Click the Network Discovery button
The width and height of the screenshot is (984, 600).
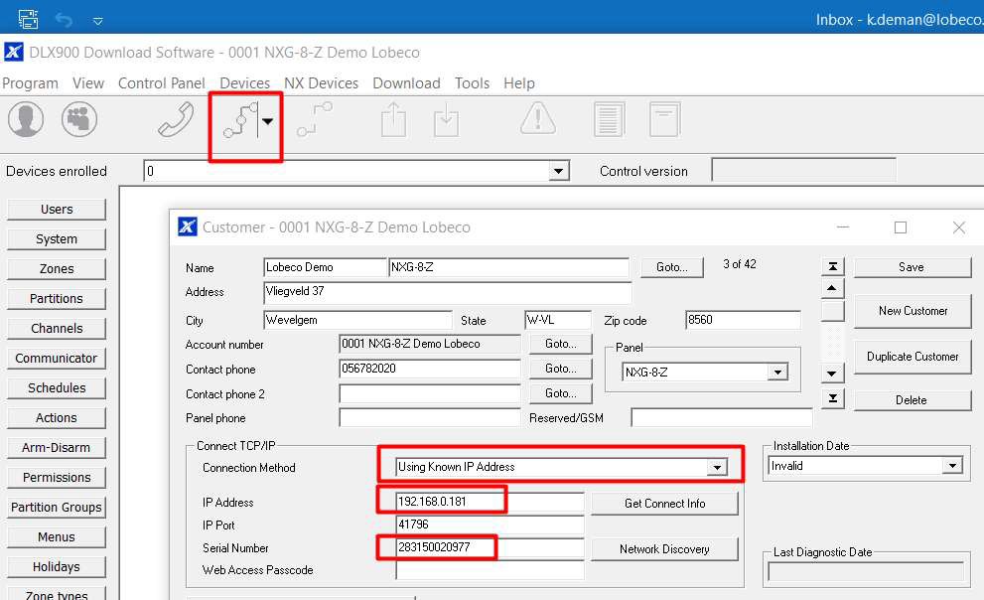(x=664, y=549)
